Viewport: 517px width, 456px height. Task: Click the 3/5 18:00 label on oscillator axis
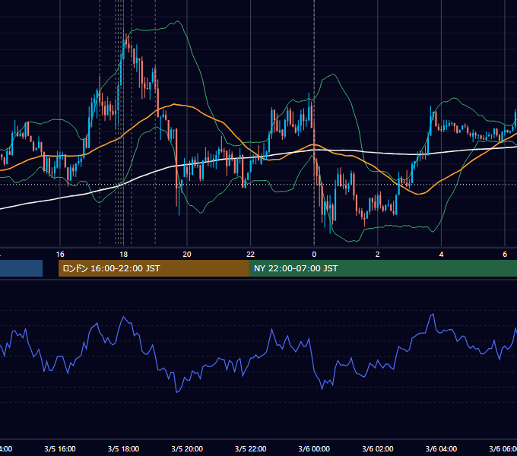click(123, 448)
